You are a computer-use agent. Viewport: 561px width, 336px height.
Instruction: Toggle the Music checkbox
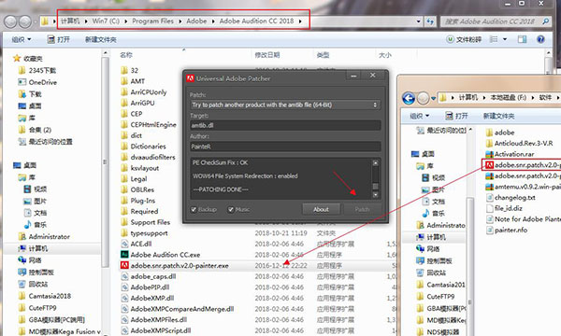coord(231,210)
